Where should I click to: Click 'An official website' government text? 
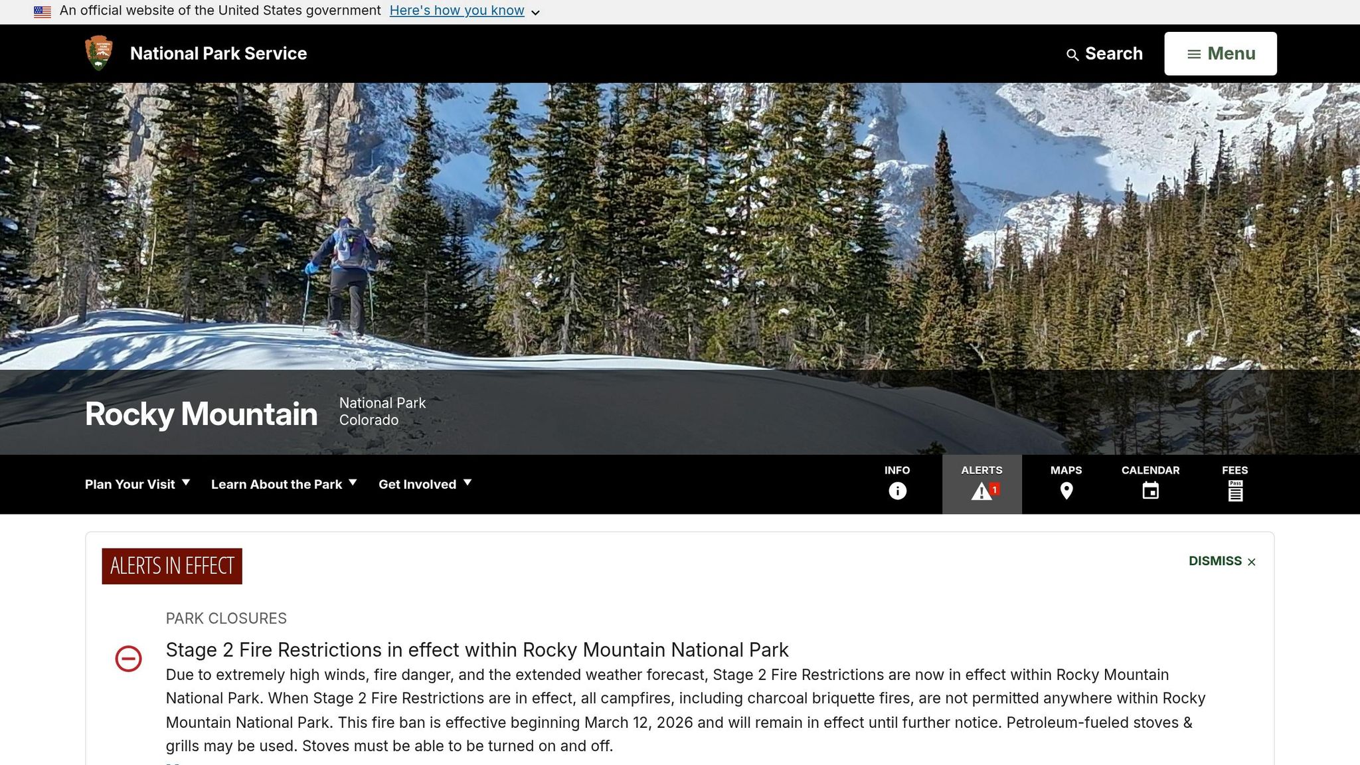pos(220,11)
